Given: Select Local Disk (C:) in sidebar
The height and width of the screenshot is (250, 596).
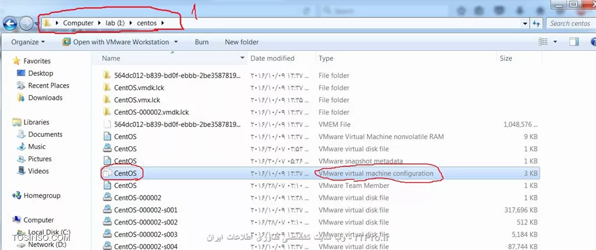Looking at the screenshot, I should tap(49, 232).
